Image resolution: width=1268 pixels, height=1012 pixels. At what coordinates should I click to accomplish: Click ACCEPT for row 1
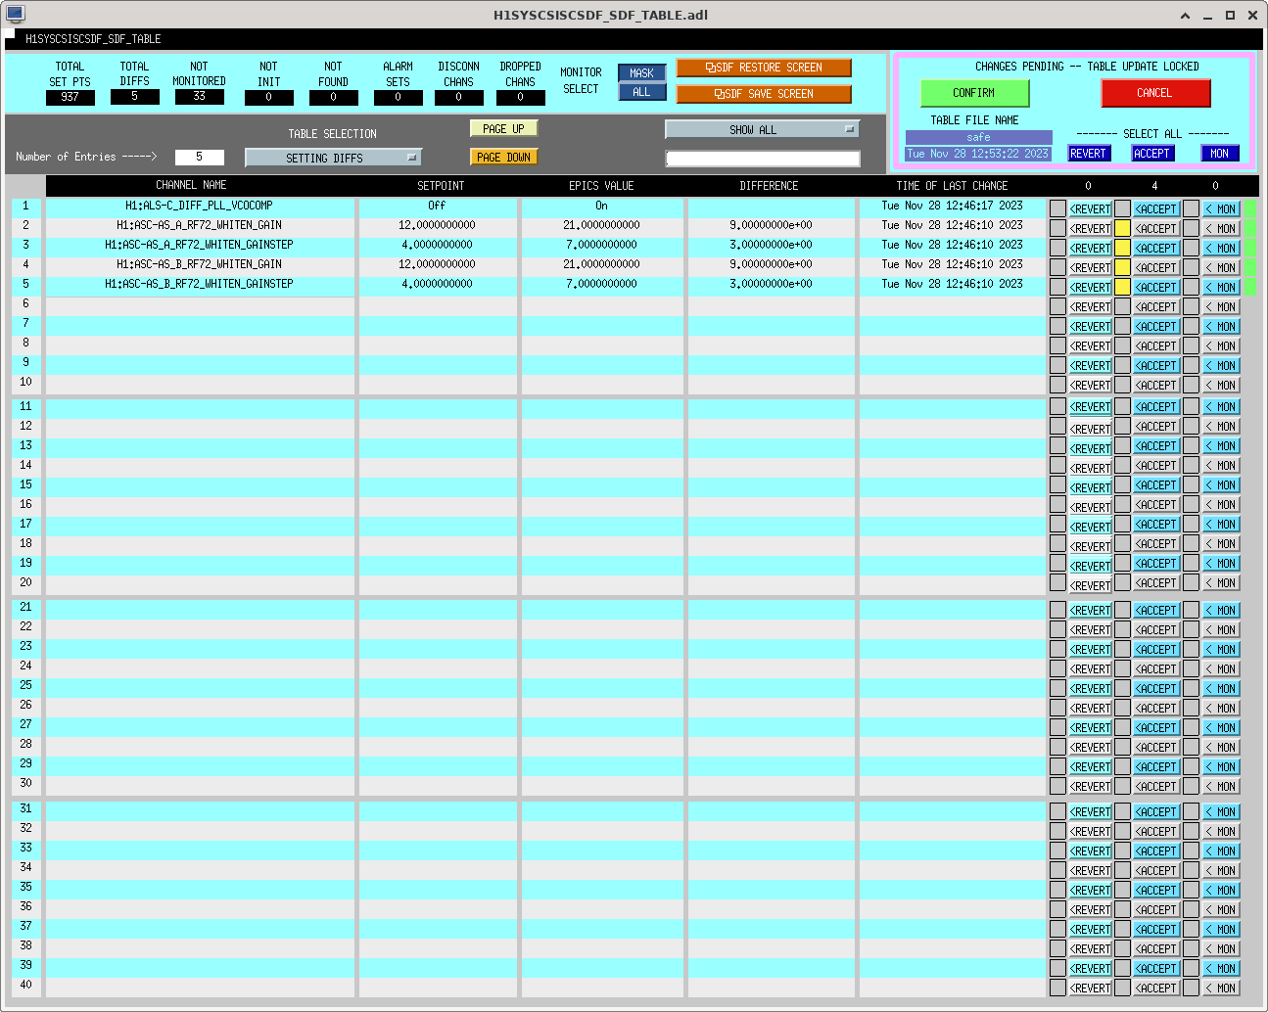tap(1156, 209)
